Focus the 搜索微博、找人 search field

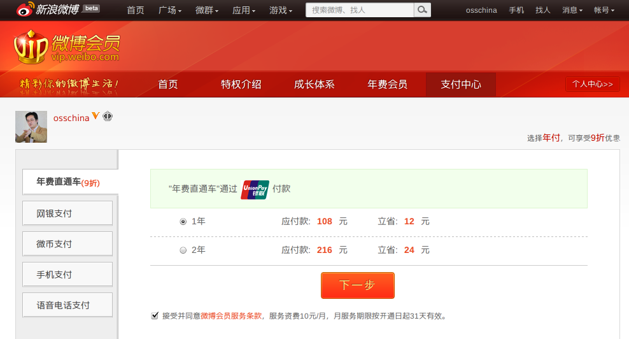(x=360, y=10)
